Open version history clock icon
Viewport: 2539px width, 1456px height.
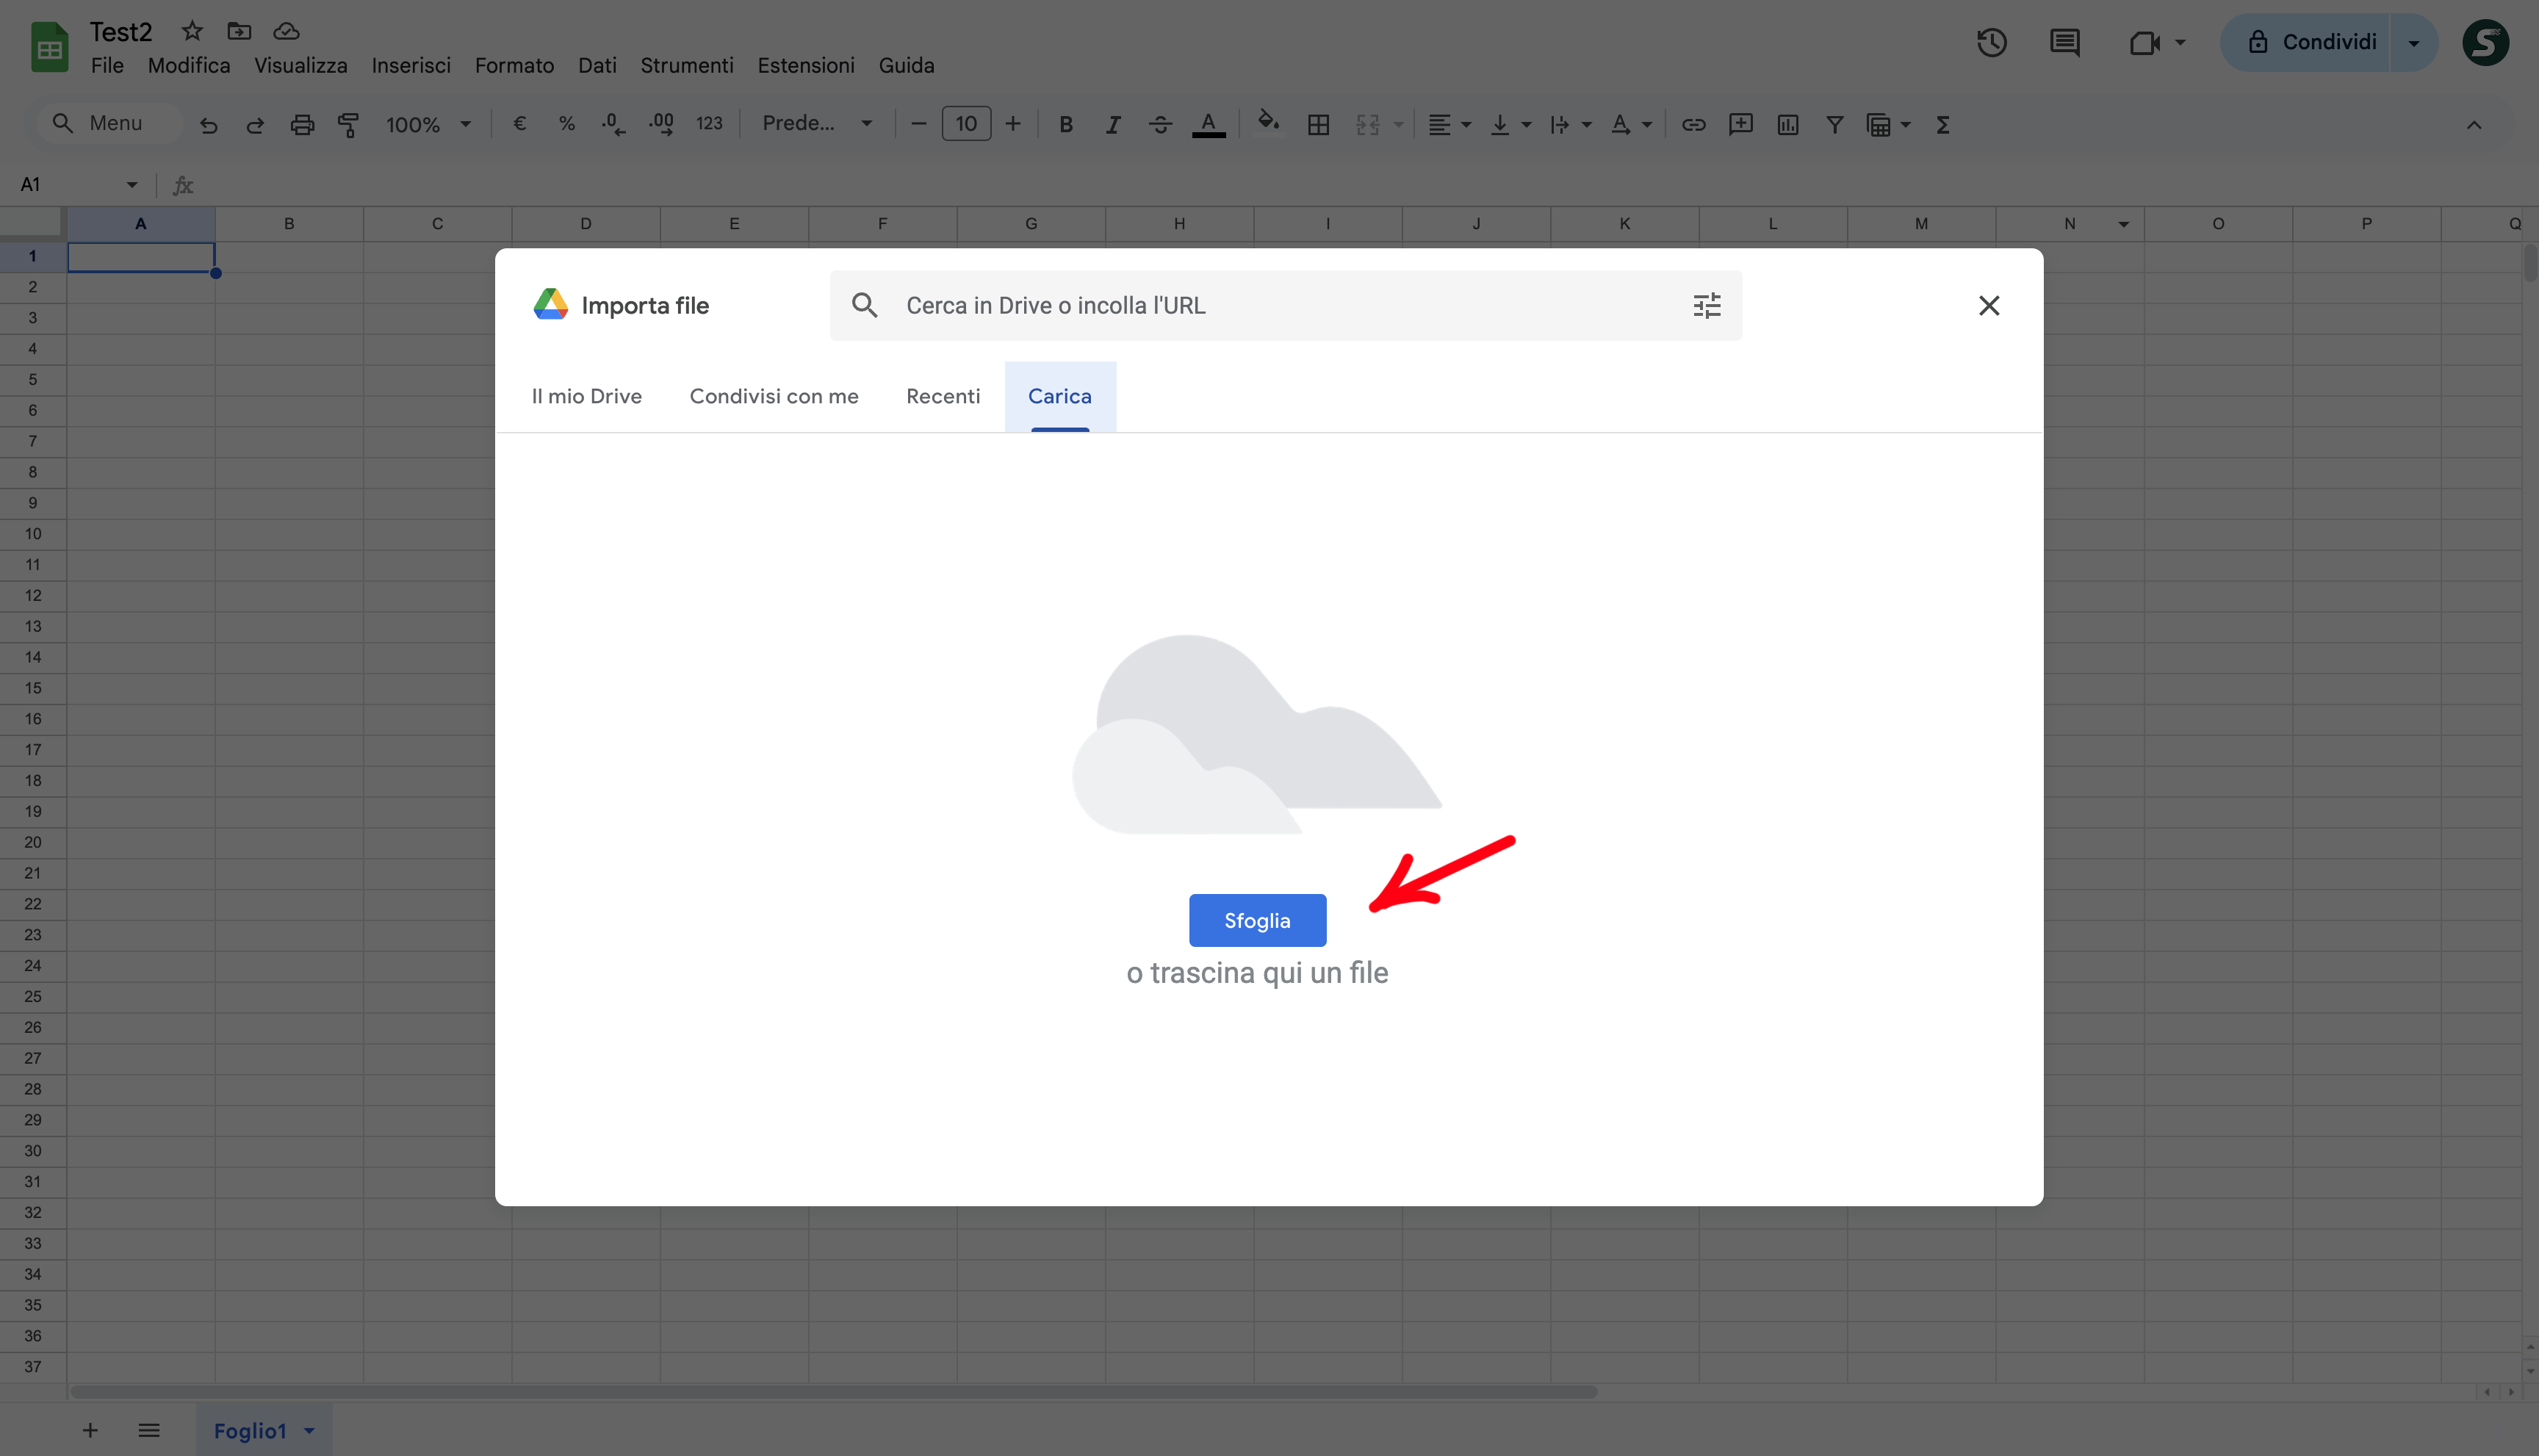[1991, 42]
